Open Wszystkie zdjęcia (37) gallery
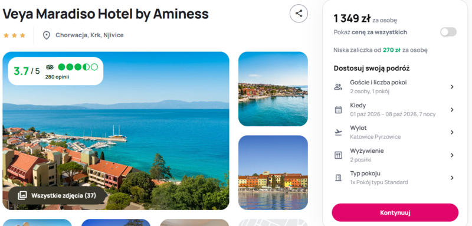The height and width of the screenshot is (226, 472). tap(57, 195)
